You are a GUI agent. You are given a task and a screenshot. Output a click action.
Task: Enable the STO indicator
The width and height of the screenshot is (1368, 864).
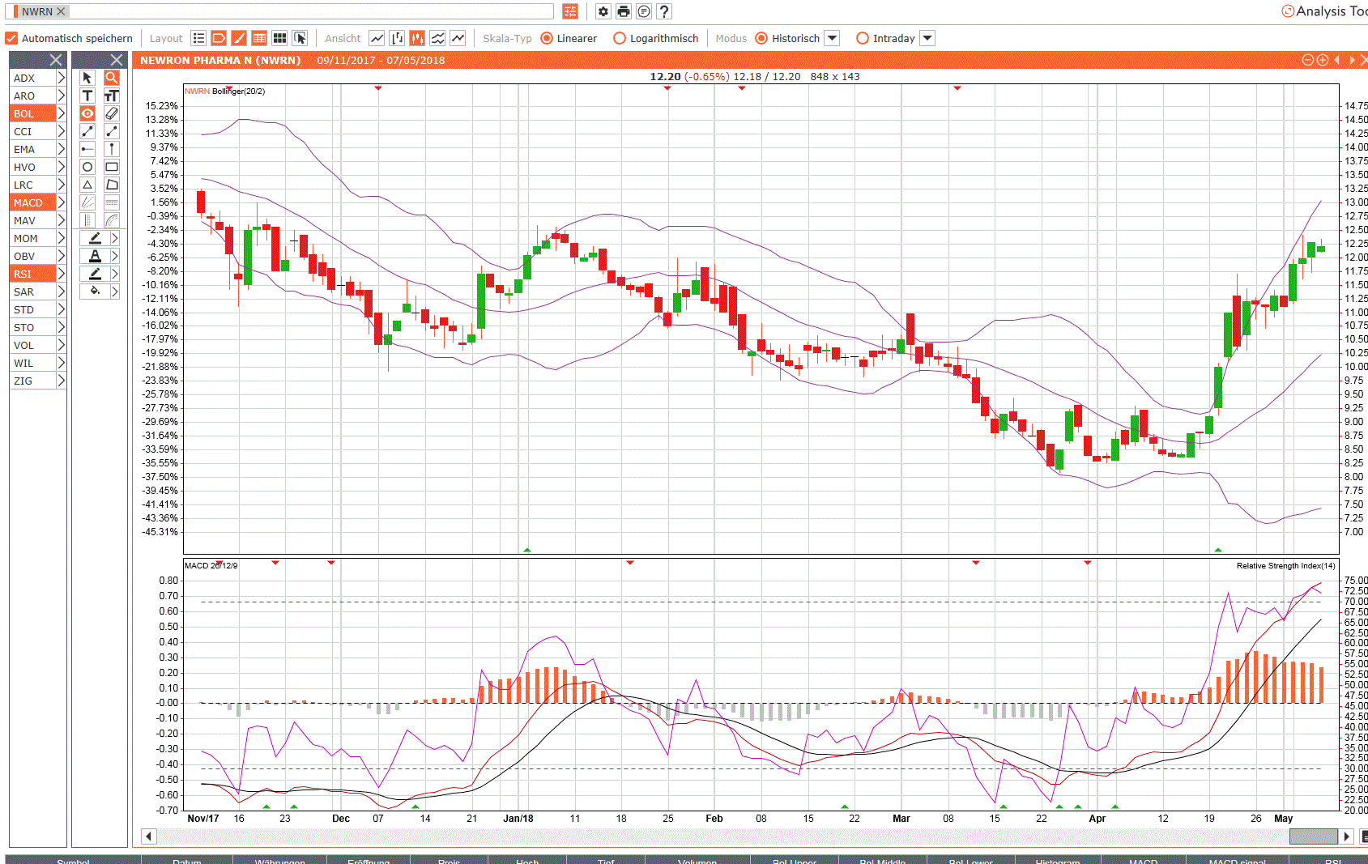pos(32,327)
